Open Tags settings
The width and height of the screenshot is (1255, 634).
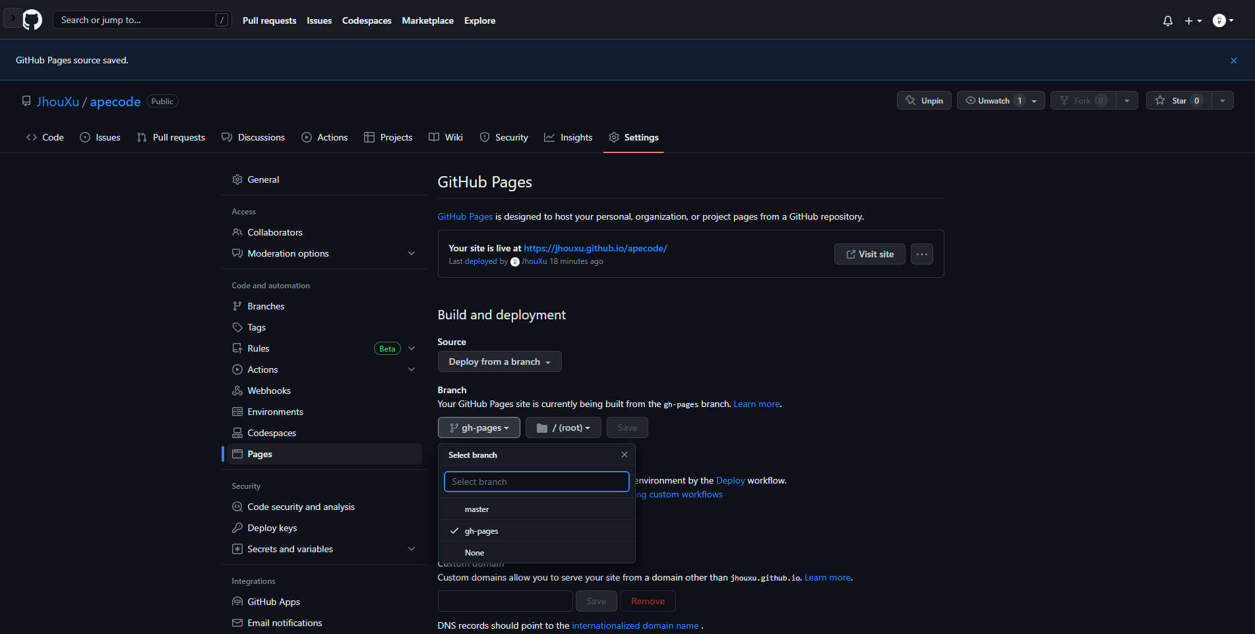coord(324,327)
